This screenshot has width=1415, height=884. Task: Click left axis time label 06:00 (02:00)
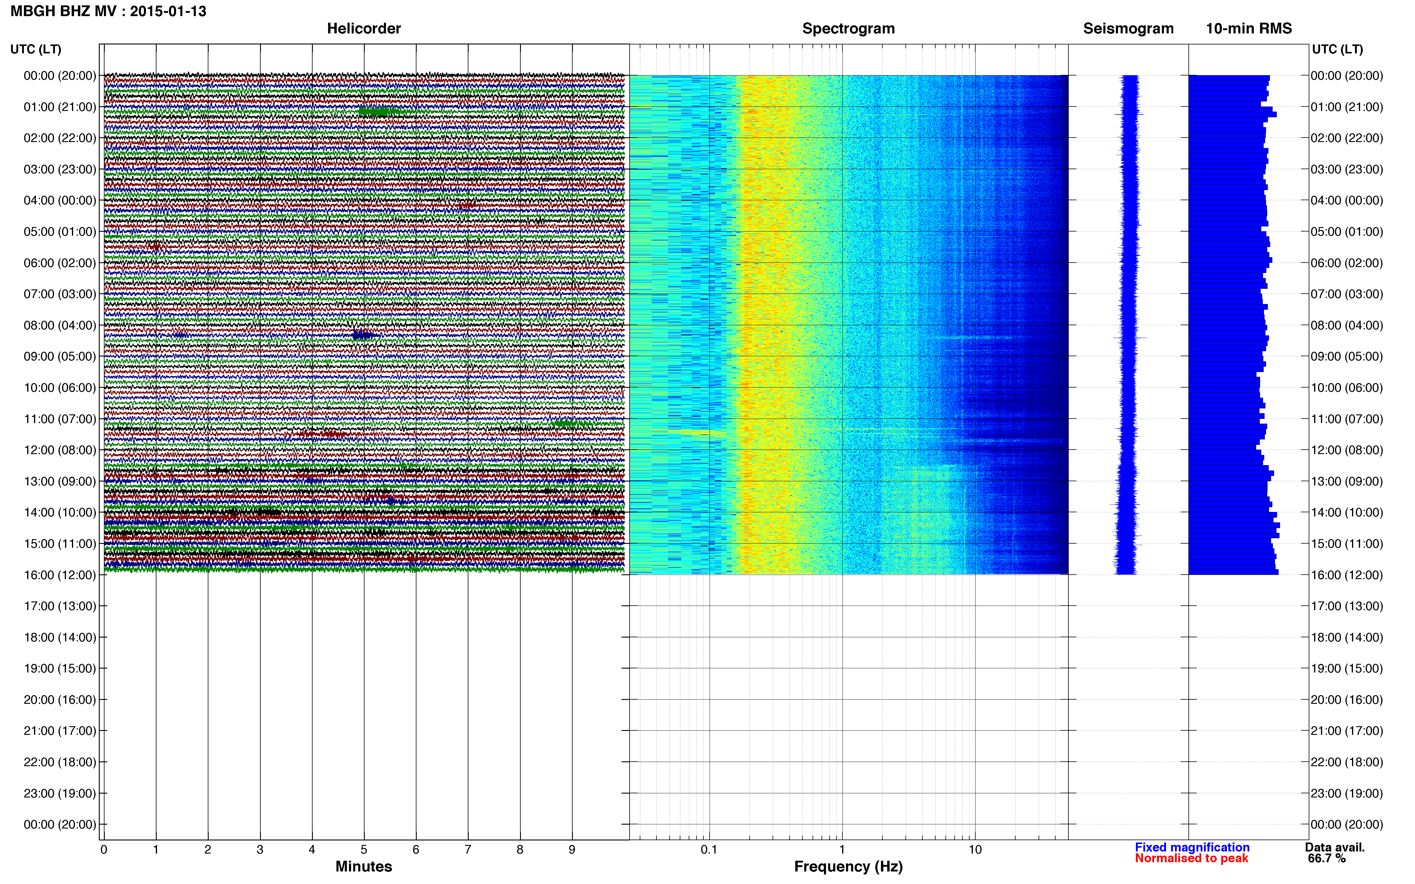60,263
